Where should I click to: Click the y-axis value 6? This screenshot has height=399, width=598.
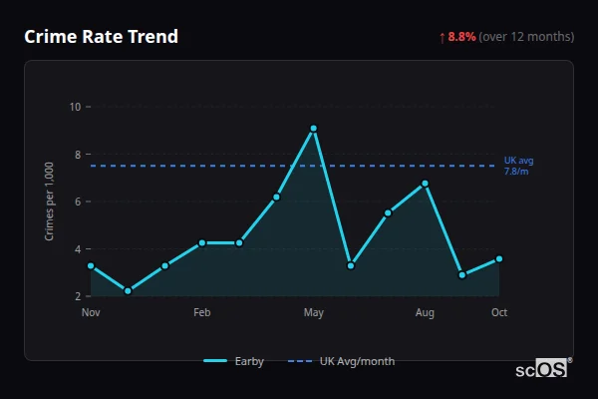(78, 201)
